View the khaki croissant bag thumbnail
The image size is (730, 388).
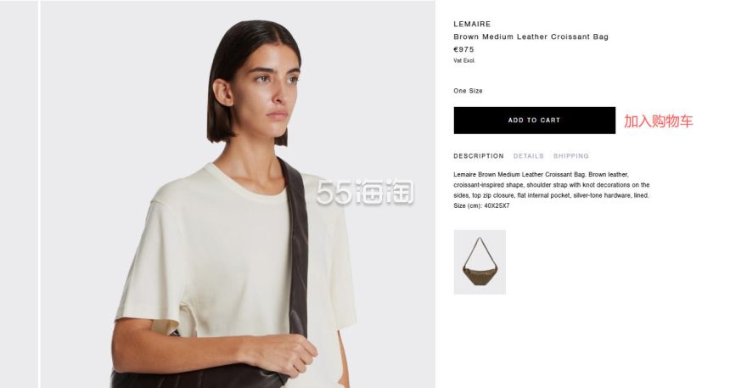tap(480, 261)
